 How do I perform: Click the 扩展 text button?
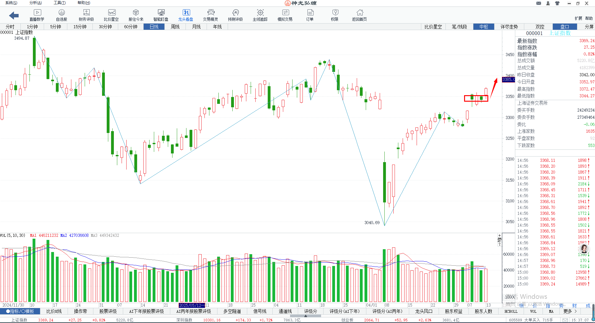578,18
